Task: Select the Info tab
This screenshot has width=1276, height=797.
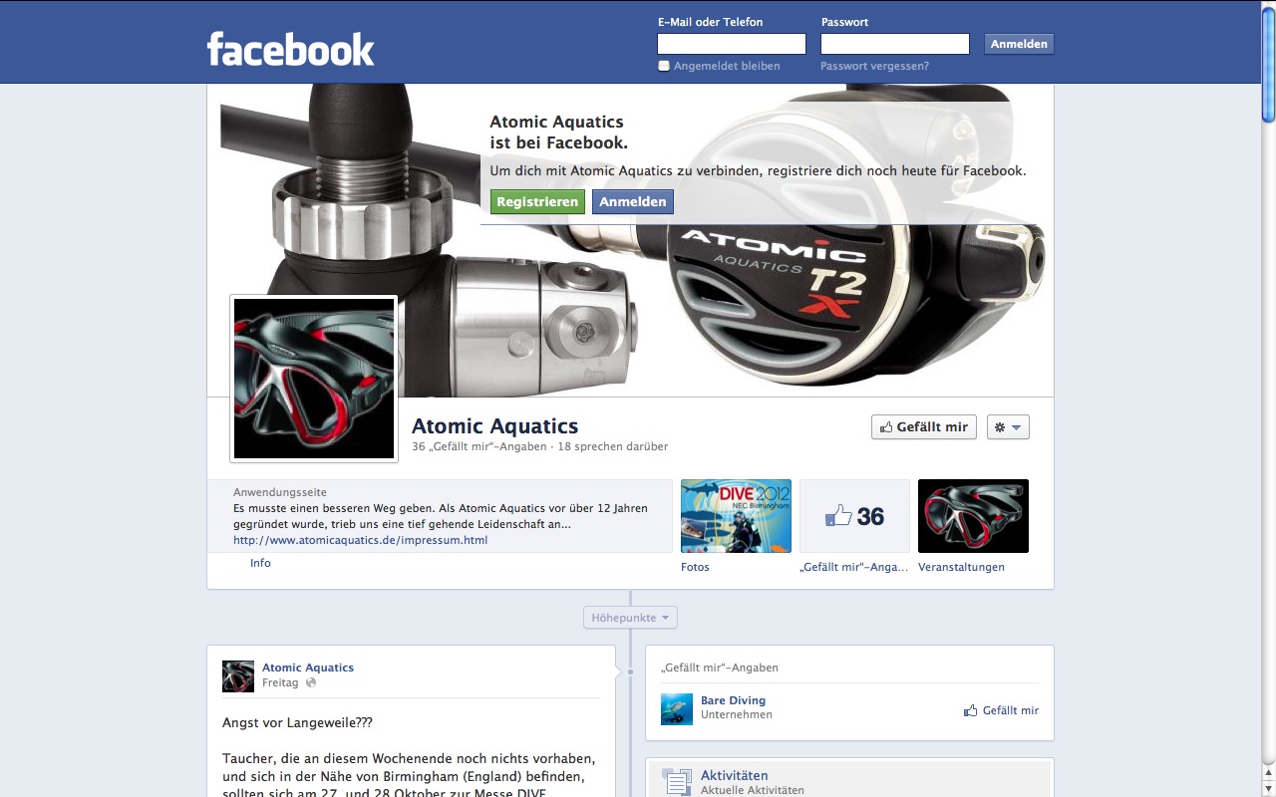Action: click(x=260, y=563)
